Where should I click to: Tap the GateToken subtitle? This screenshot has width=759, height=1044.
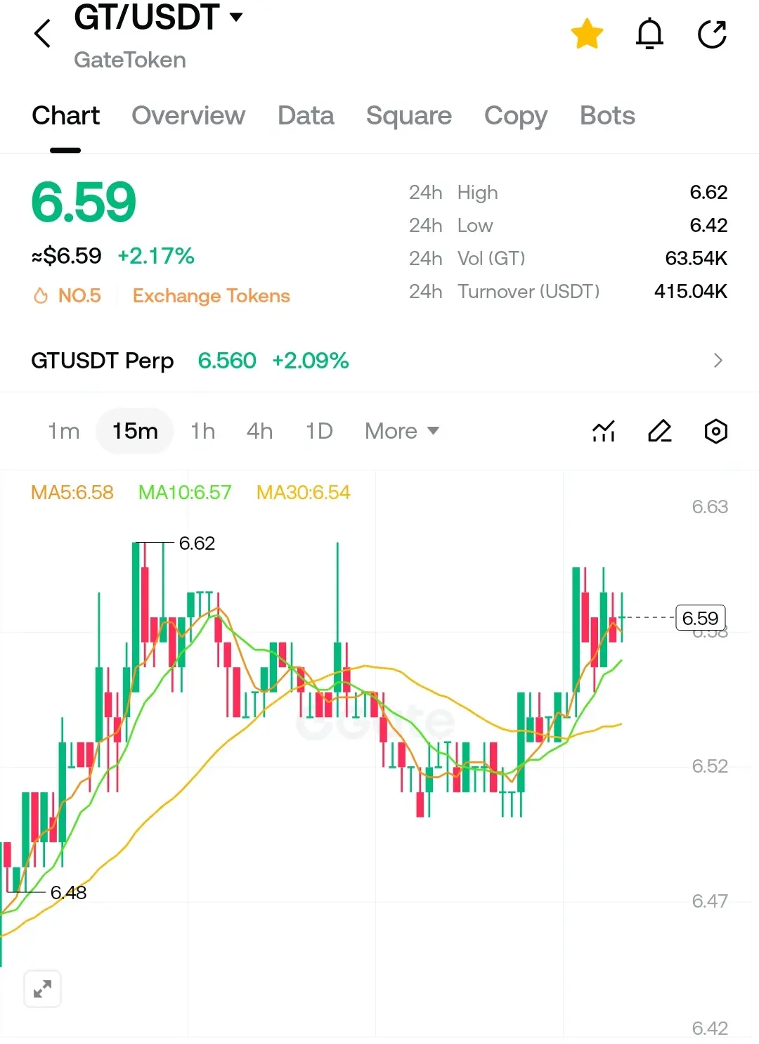130,60
